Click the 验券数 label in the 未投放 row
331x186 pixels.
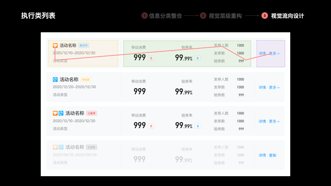(x=219, y=95)
